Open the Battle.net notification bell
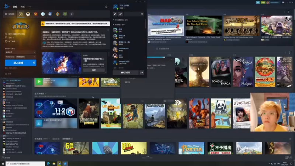Screen dimensions: 295x166 click(106, 7)
